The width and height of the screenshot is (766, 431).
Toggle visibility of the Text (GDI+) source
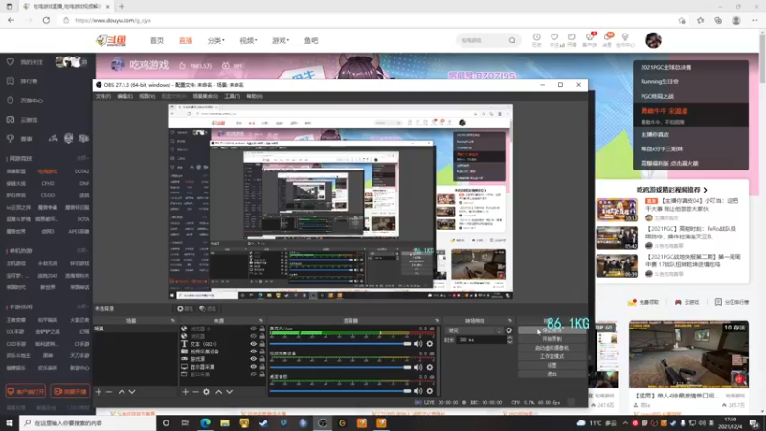[253, 344]
